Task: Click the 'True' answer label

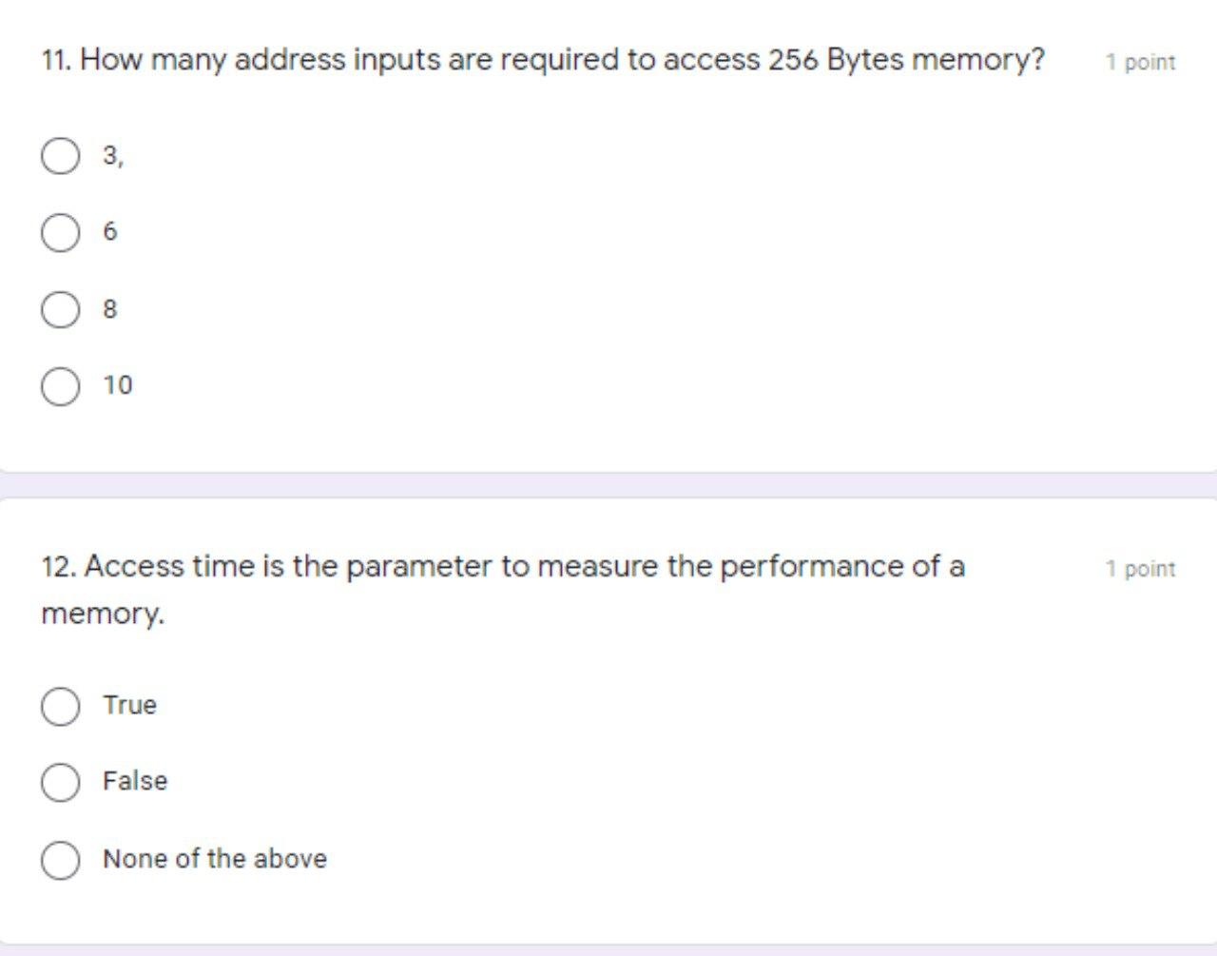Action: (x=130, y=705)
